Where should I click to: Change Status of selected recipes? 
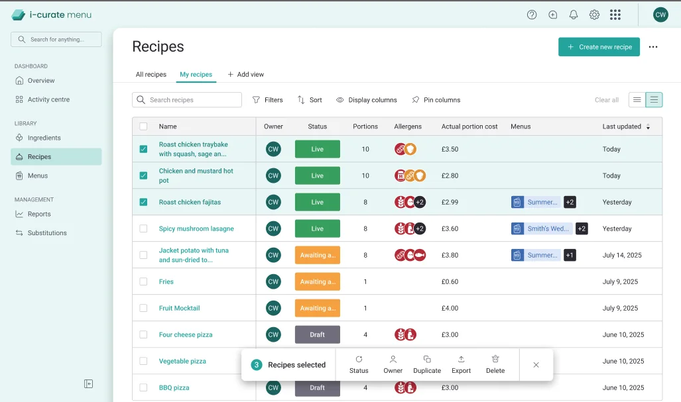click(359, 365)
